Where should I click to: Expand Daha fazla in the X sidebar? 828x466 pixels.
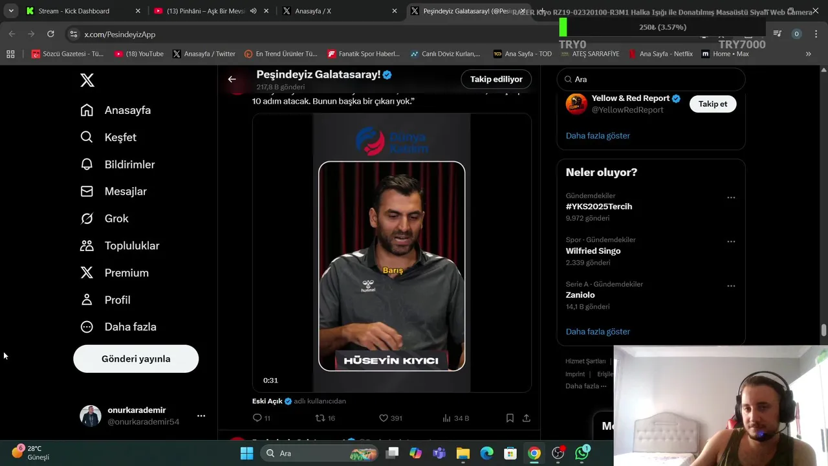click(x=118, y=327)
